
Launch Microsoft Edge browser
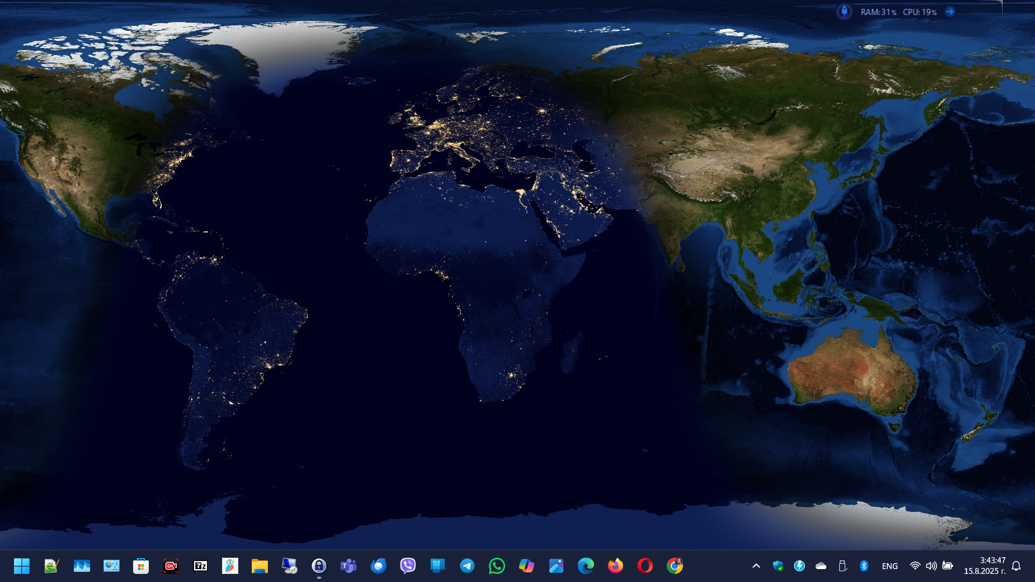[585, 566]
